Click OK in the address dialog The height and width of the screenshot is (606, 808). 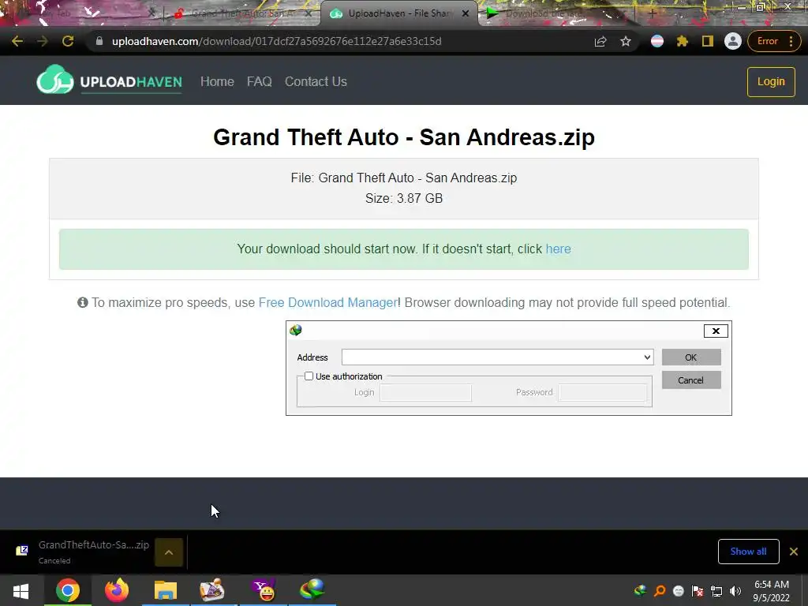tap(691, 357)
